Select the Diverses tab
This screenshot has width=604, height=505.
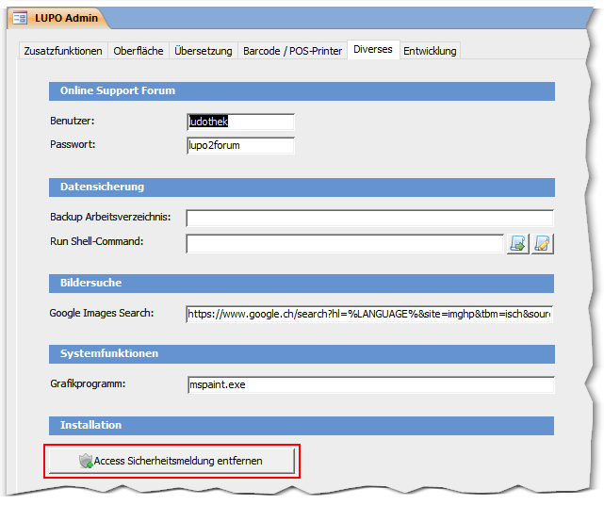coord(373,49)
